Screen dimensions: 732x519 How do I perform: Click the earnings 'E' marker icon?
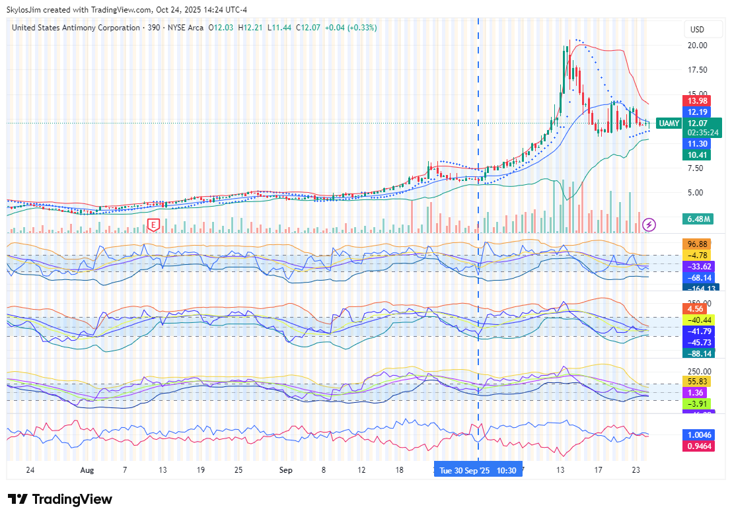point(154,225)
